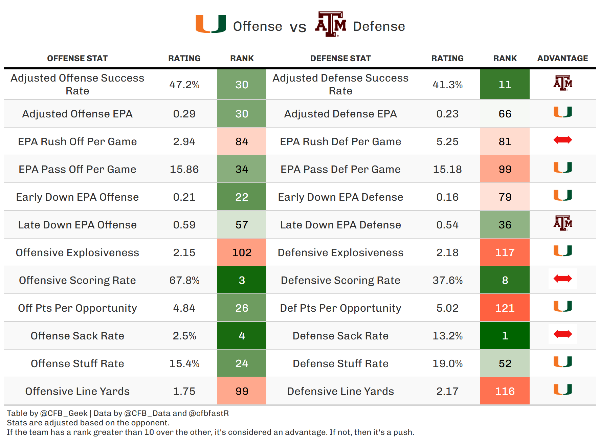599x444 pixels.
Task: Click the dark green rank 1 Sack Rate cell
Action: (505, 336)
